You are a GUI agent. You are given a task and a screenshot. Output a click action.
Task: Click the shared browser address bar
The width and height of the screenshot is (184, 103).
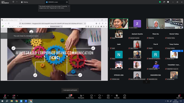point(52,23)
